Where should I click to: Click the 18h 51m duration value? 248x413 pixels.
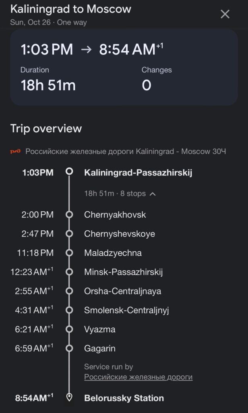[48, 85]
